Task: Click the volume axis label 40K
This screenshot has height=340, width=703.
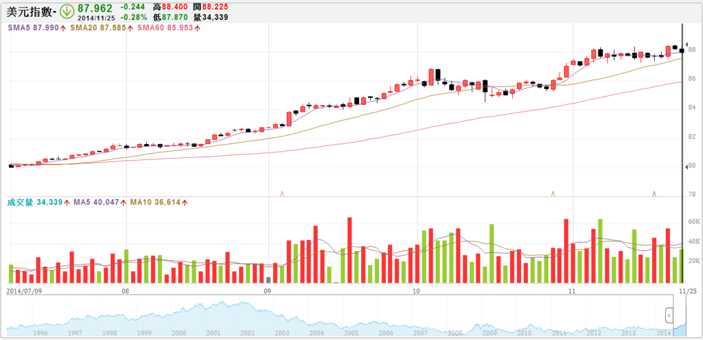Action: pos(694,241)
